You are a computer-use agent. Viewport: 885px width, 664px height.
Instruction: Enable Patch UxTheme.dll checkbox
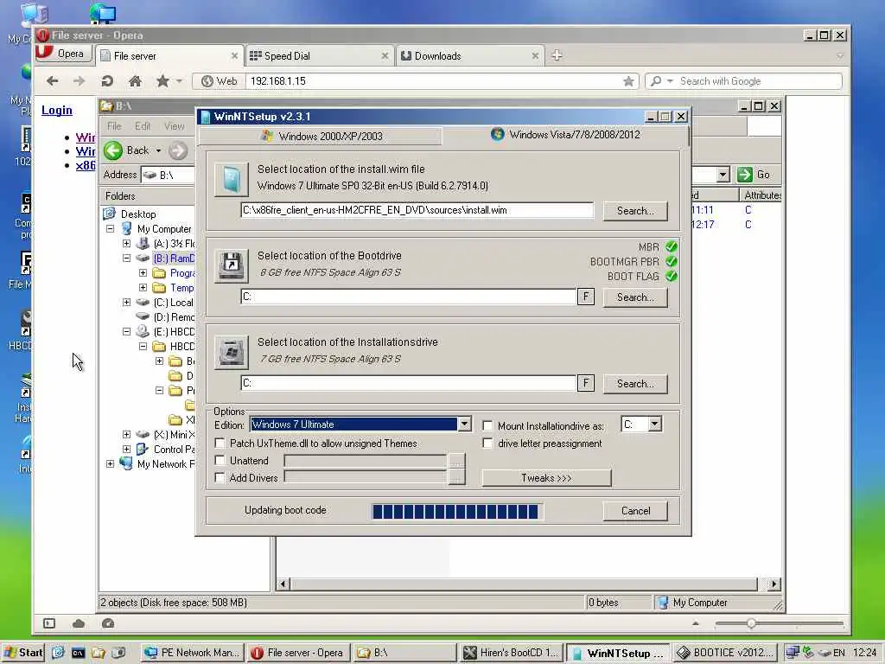coord(220,444)
